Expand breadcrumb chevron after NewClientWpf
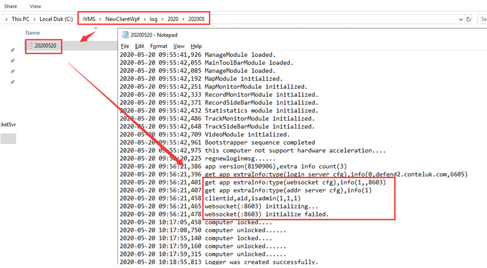487x268 pixels. [144, 19]
